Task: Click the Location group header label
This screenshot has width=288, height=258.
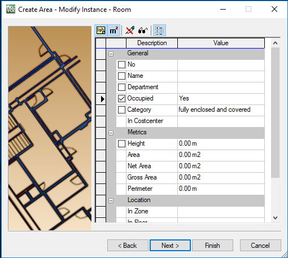Action: click(x=139, y=200)
